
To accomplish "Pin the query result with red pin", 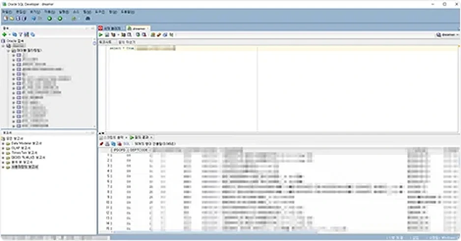I will pyautogui.click(x=101, y=144).
